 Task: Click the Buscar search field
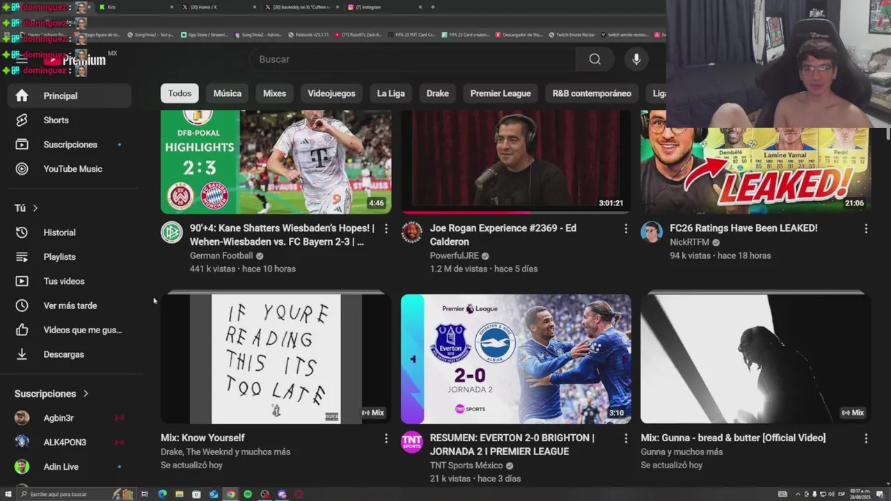click(x=412, y=59)
